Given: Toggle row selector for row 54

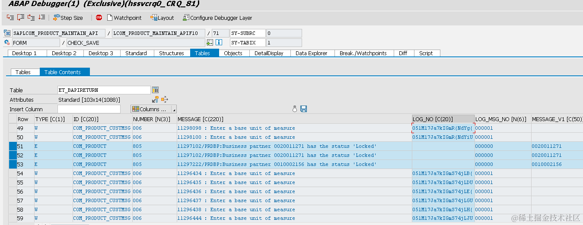Looking at the screenshot, I should click(x=13, y=173).
